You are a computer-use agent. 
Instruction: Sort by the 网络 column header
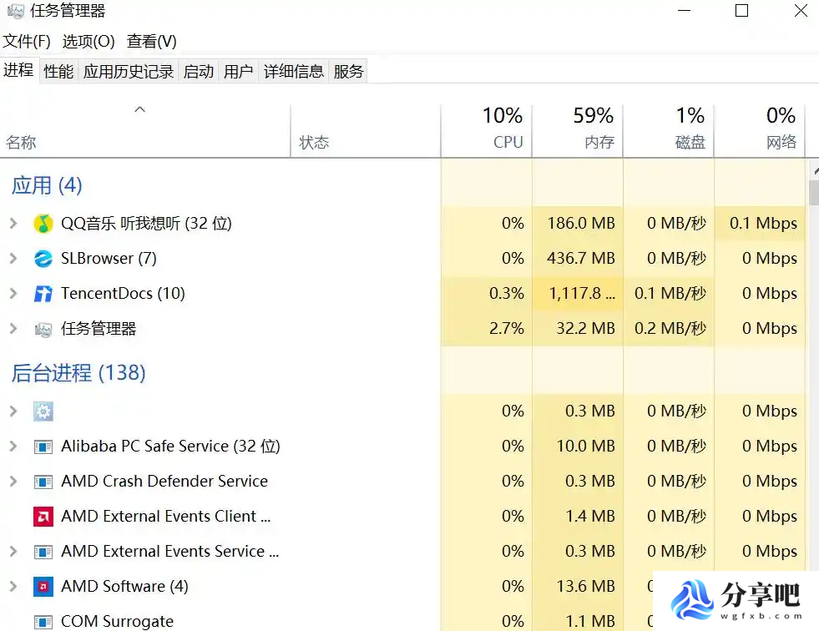tap(760, 130)
